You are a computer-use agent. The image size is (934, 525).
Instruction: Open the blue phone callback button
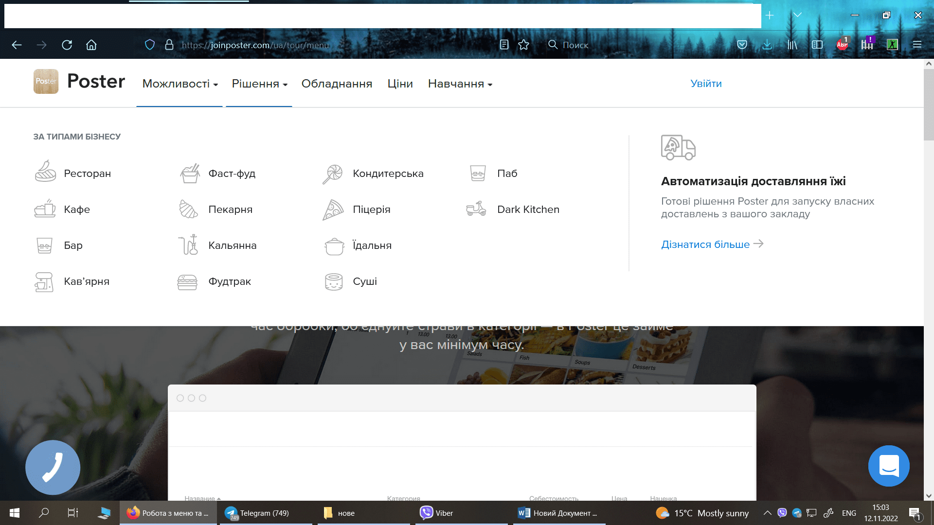tap(53, 467)
